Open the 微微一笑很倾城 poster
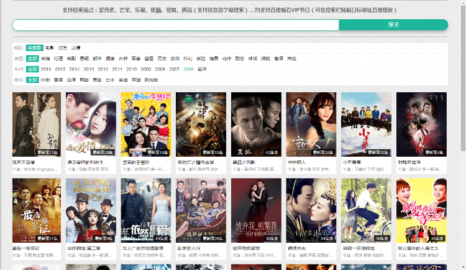 coord(366,211)
